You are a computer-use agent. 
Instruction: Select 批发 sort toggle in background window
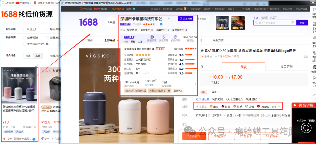pos(38,56)
